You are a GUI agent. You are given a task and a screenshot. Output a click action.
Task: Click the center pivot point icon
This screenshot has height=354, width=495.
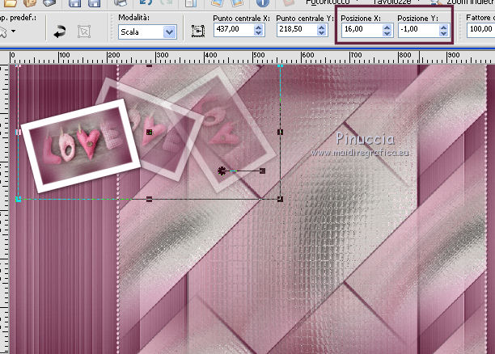[x=198, y=31]
